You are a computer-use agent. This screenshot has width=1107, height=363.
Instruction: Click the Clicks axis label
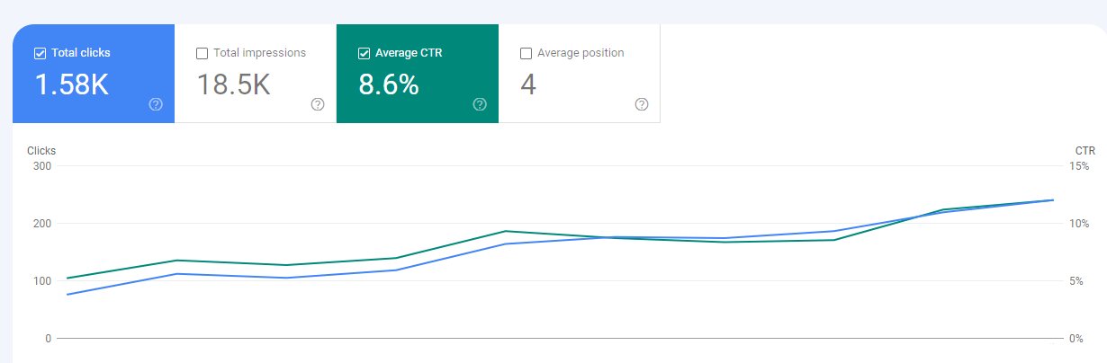[41, 151]
